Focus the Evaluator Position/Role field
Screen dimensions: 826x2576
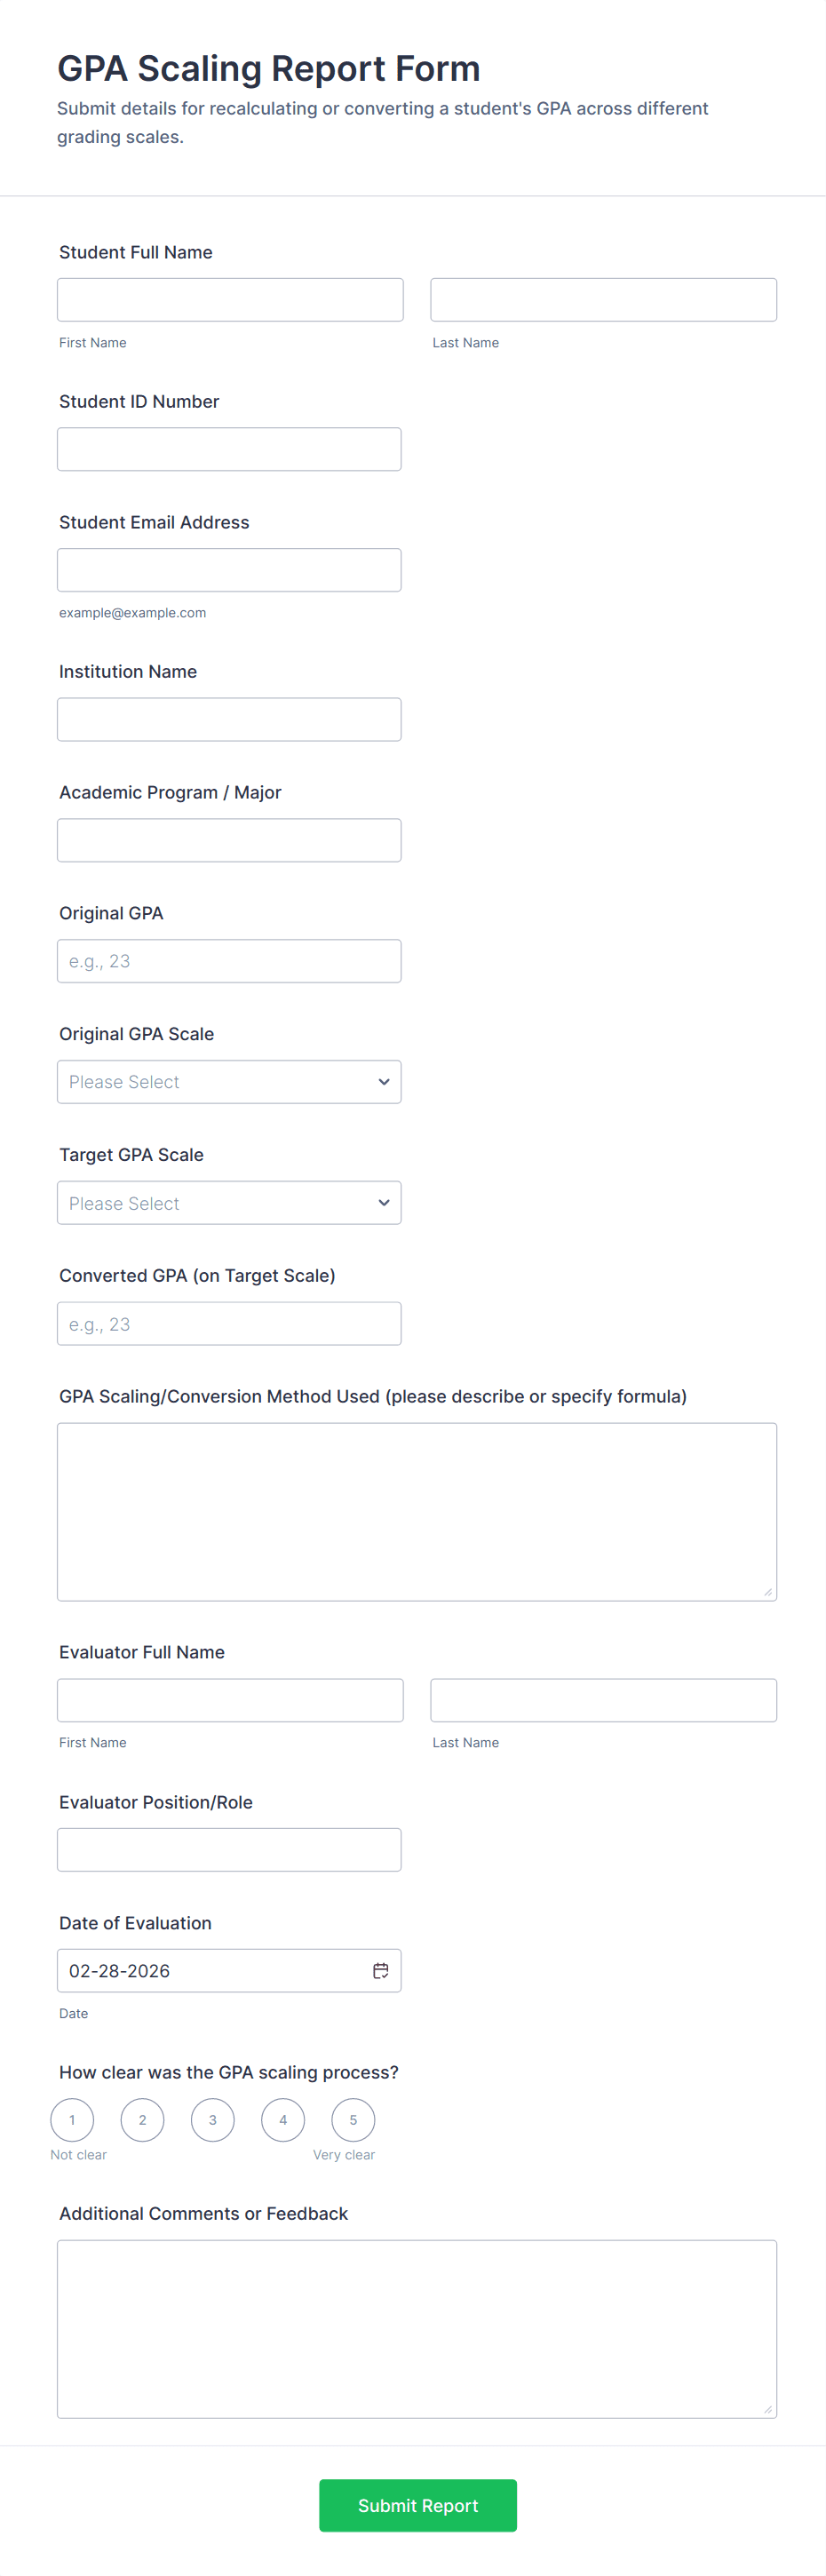229,1850
